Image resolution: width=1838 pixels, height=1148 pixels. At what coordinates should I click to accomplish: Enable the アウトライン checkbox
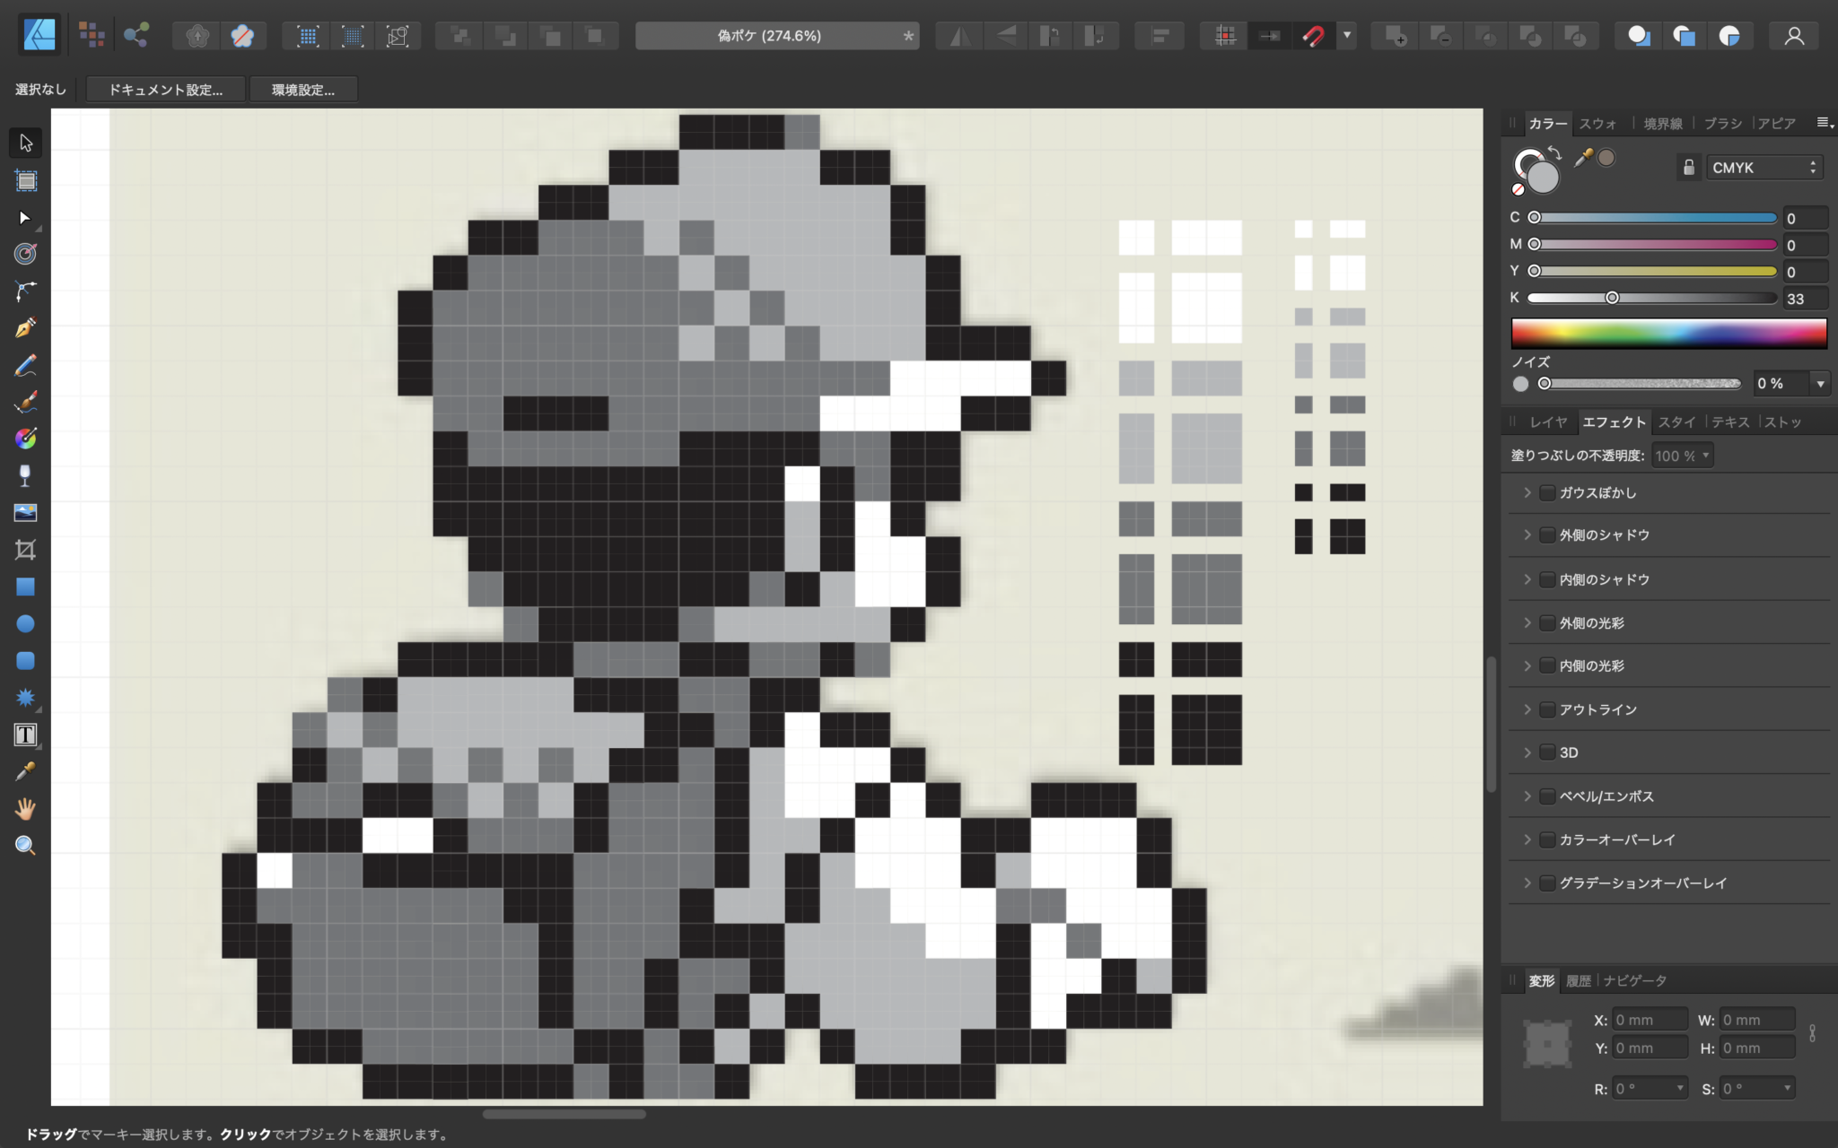1547,709
